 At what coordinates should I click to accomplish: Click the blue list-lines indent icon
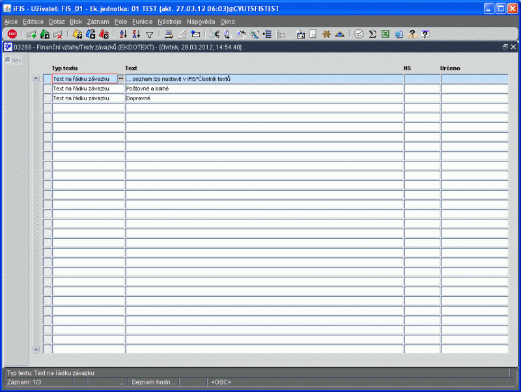point(268,34)
